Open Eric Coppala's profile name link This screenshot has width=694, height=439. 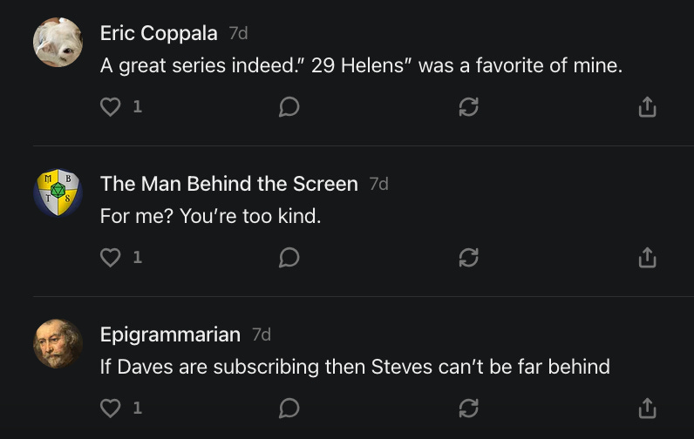pos(159,33)
